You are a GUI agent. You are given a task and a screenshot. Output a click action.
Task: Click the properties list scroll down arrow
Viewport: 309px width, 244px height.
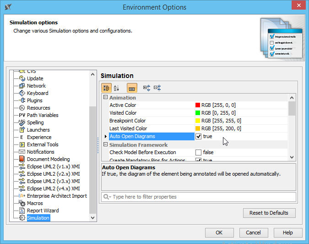pyautogui.click(x=292, y=157)
